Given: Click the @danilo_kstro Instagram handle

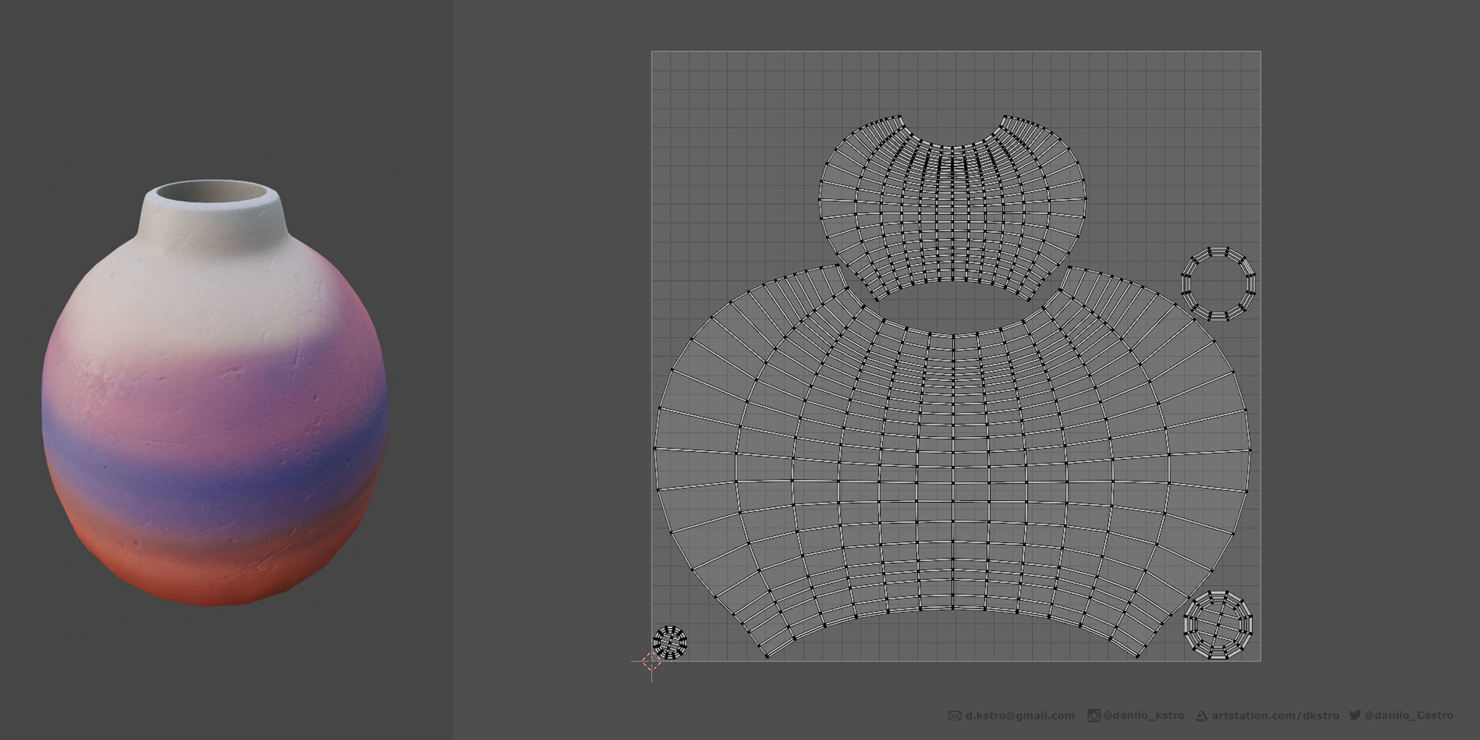Looking at the screenshot, I should point(1143,715).
